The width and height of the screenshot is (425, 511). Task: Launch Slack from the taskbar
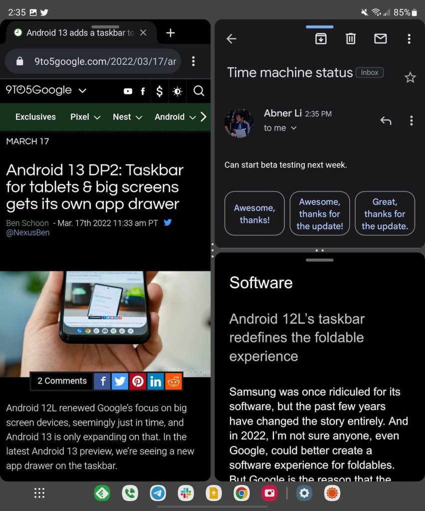[186, 493]
